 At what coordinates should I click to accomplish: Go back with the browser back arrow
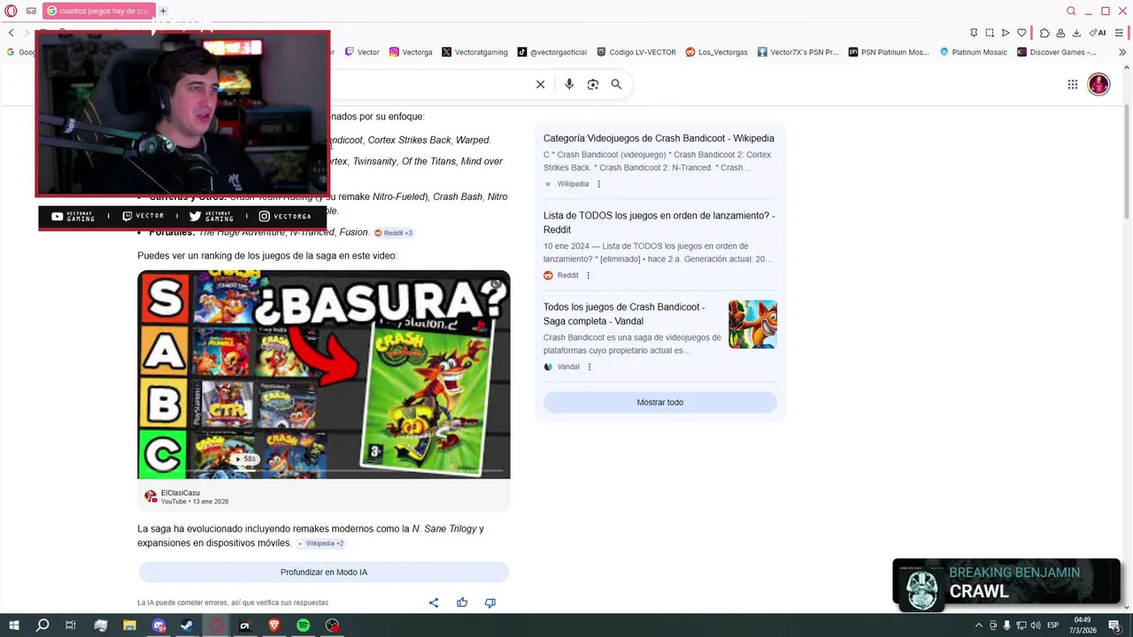12,33
